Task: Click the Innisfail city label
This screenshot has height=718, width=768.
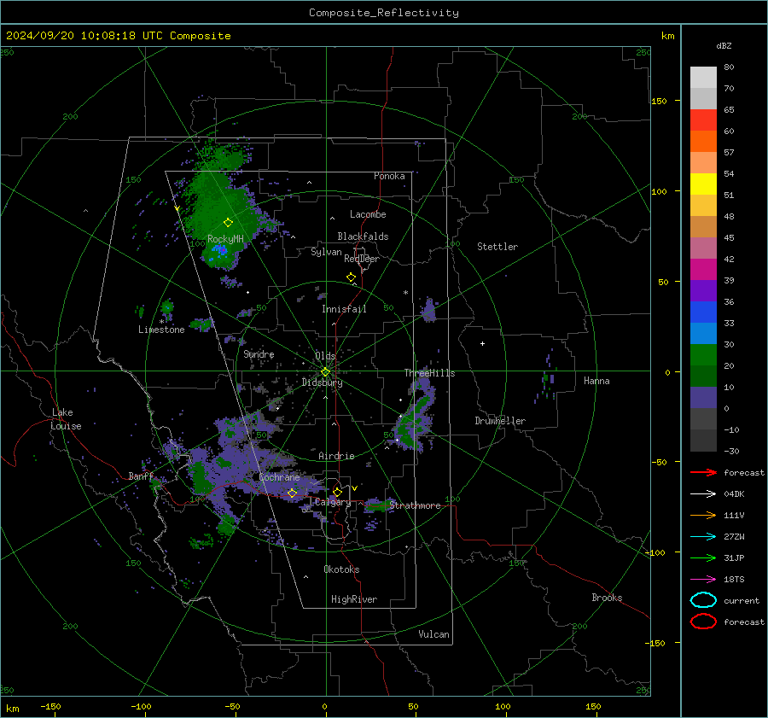Action: point(344,309)
